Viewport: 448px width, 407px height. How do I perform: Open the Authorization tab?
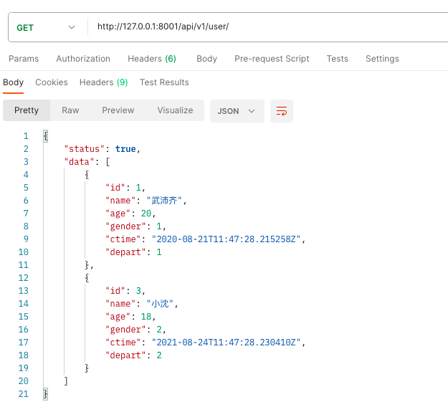click(x=83, y=59)
